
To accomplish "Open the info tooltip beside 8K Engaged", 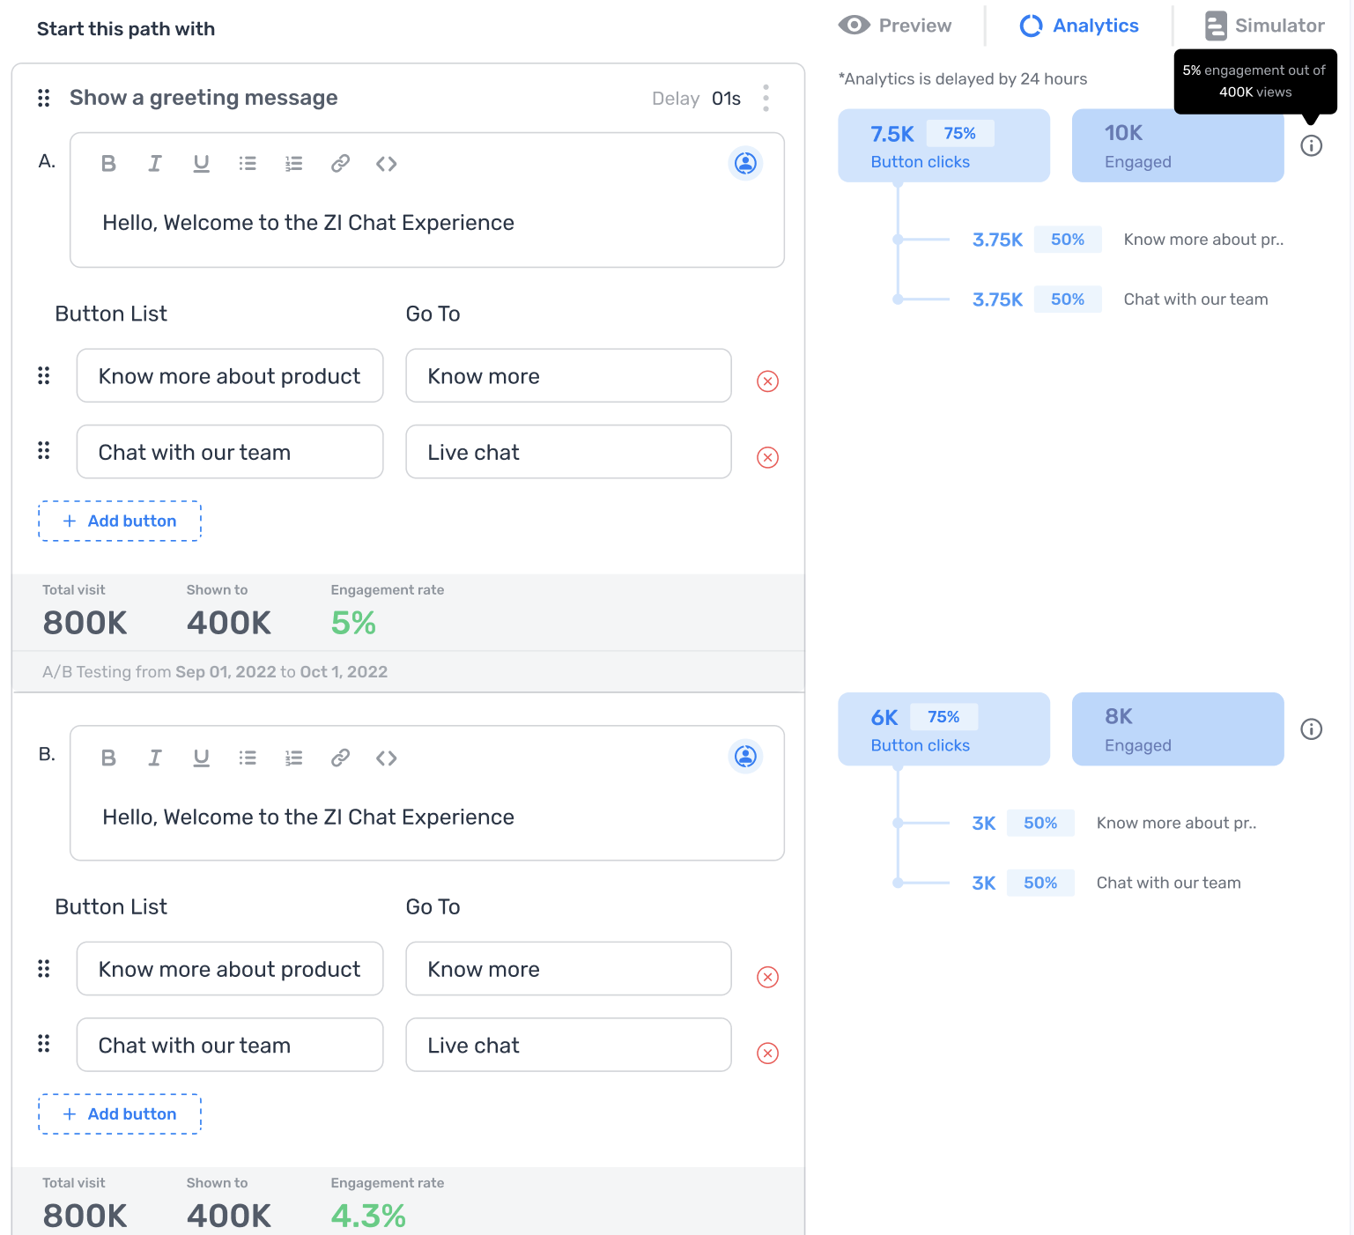I will (x=1311, y=728).
